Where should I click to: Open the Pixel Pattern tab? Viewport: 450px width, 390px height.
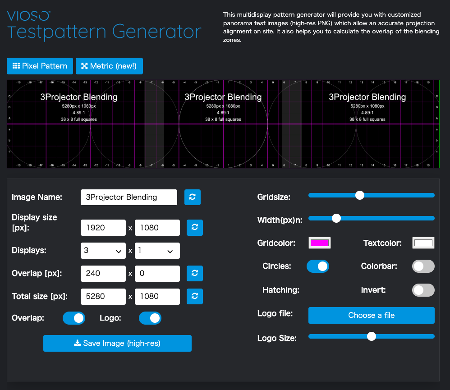click(40, 66)
